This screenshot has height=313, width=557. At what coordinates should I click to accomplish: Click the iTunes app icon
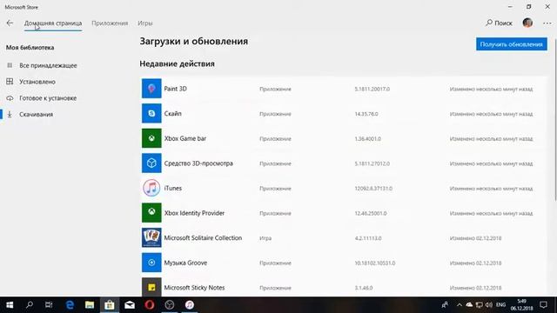click(151, 188)
